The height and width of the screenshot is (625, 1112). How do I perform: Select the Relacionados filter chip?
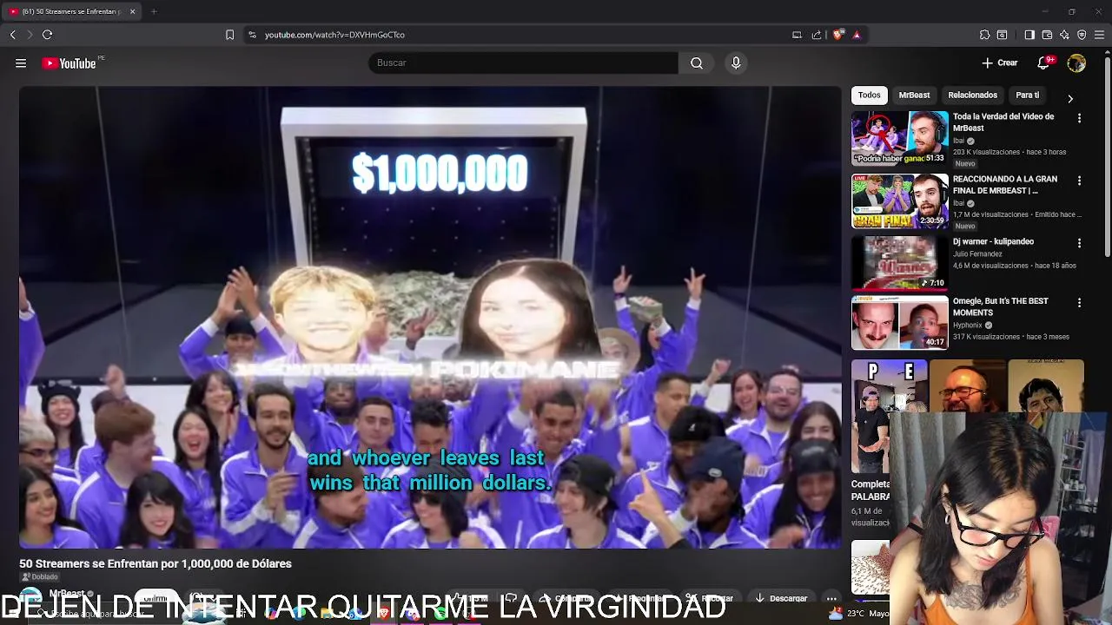click(972, 95)
